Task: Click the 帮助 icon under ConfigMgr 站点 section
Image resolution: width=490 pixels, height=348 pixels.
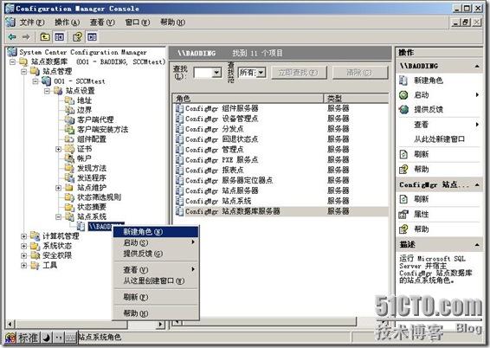Action: click(x=403, y=229)
